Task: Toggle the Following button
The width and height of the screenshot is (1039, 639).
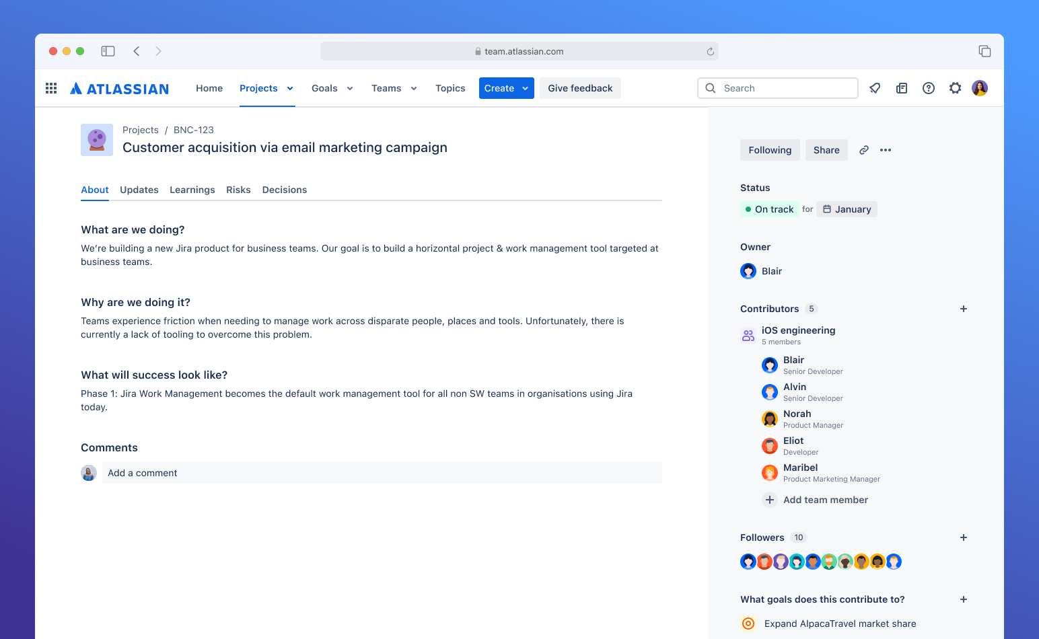Action: pos(770,150)
